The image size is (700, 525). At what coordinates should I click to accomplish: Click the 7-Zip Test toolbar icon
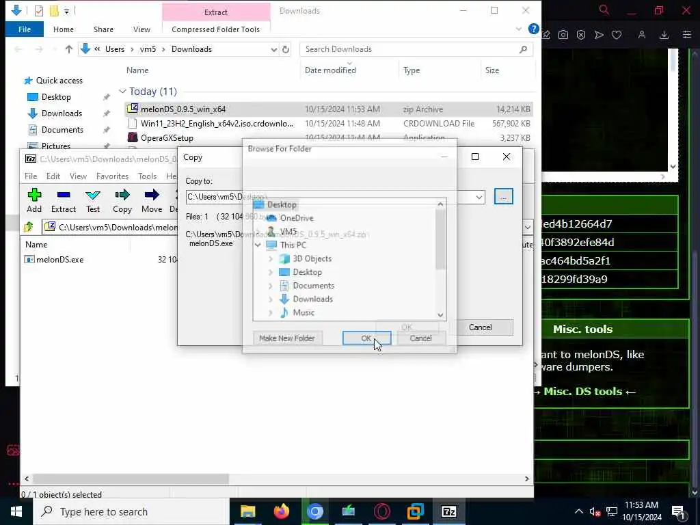pyautogui.click(x=93, y=195)
